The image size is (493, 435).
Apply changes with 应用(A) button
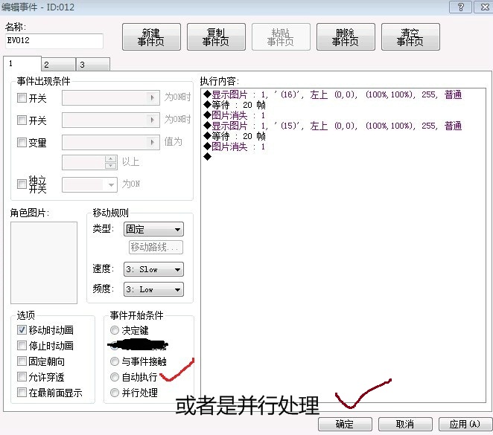(465, 425)
